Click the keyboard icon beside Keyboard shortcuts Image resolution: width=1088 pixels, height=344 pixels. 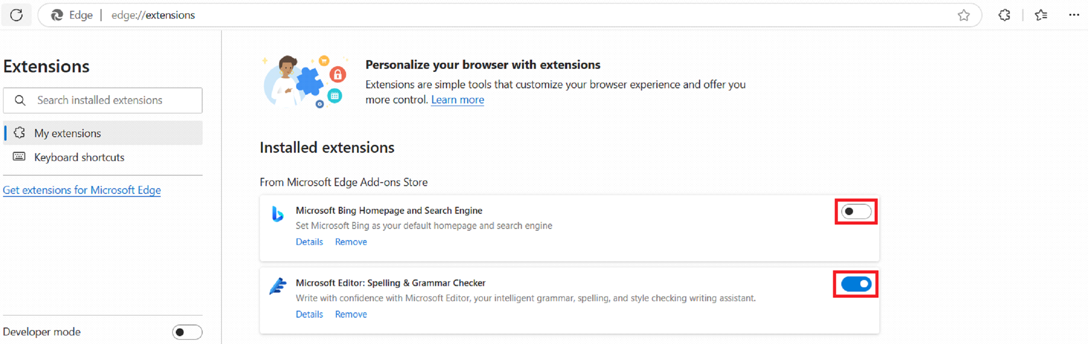19,157
